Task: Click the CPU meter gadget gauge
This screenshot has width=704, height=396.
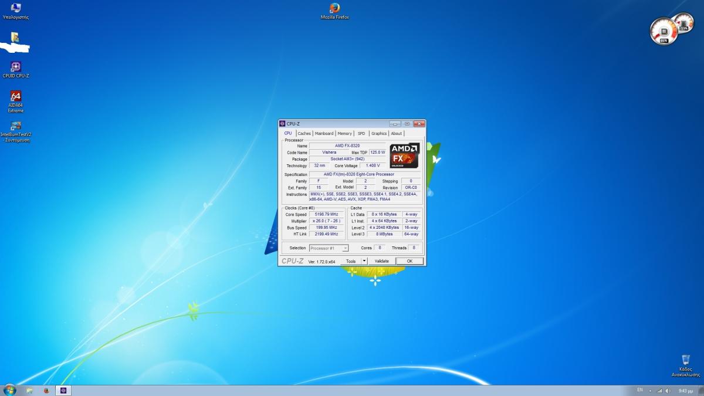Action: click(x=664, y=31)
